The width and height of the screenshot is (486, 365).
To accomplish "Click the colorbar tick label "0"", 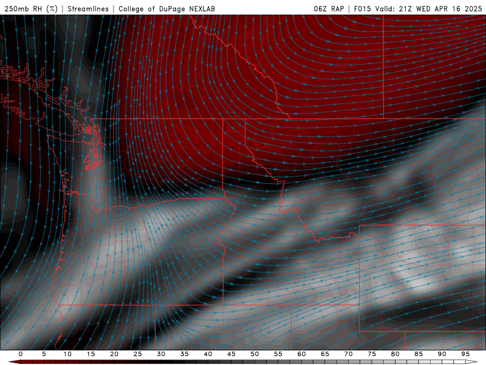I will (x=21, y=354).
